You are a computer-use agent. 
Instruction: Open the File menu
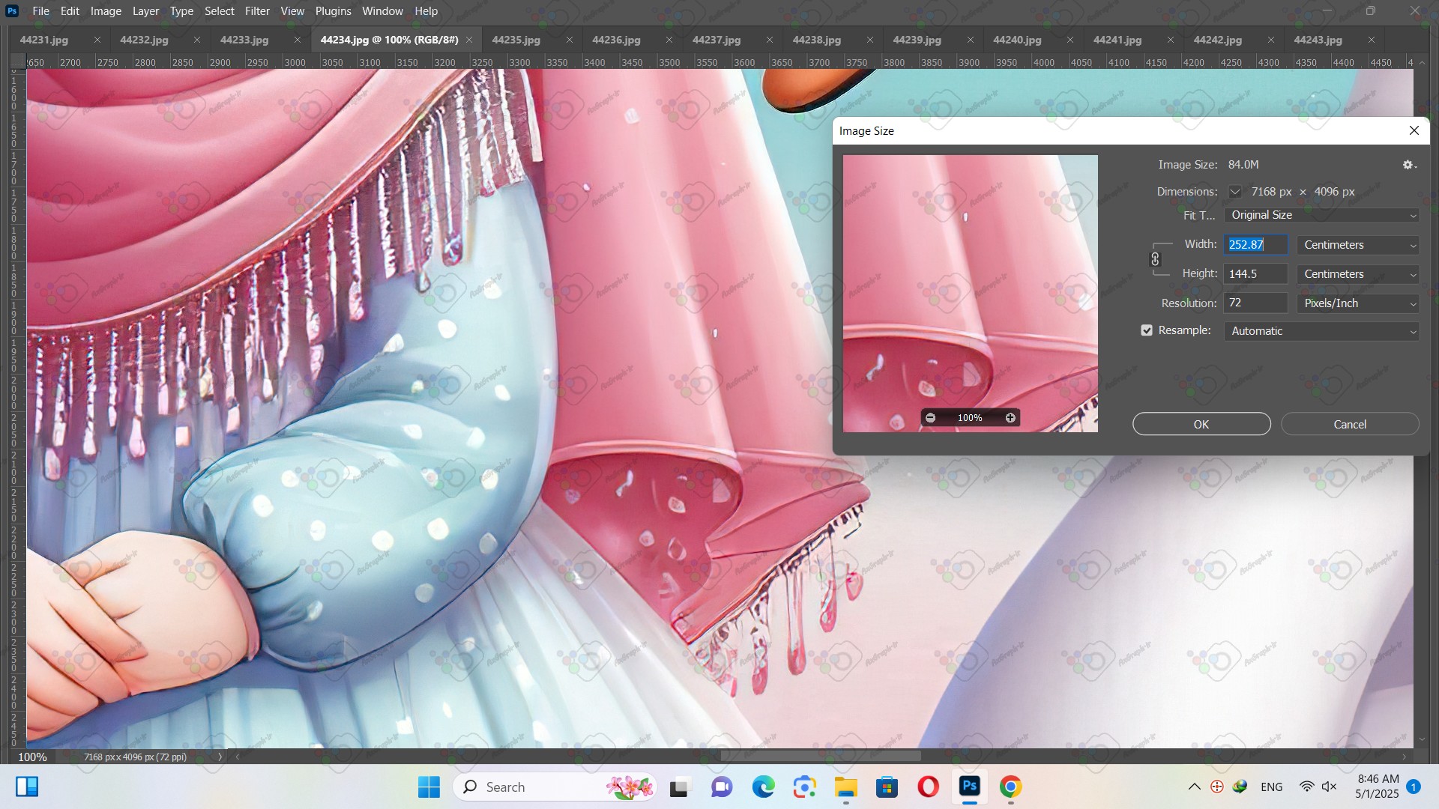41,11
